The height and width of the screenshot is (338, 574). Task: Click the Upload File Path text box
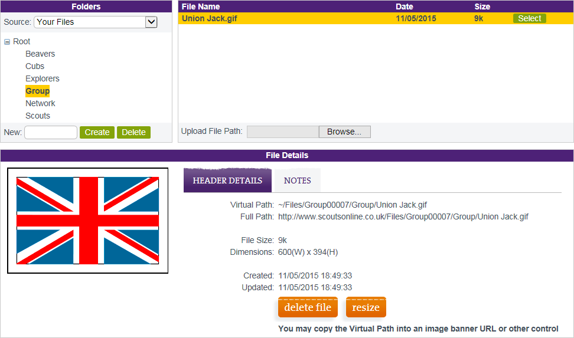[x=283, y=132]
